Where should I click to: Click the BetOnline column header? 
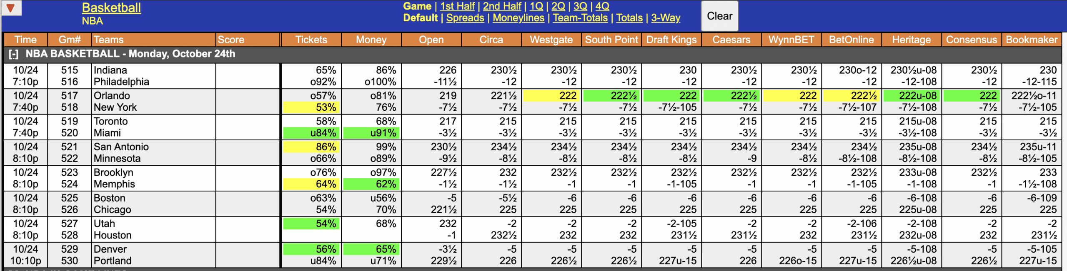click(852, 40)
